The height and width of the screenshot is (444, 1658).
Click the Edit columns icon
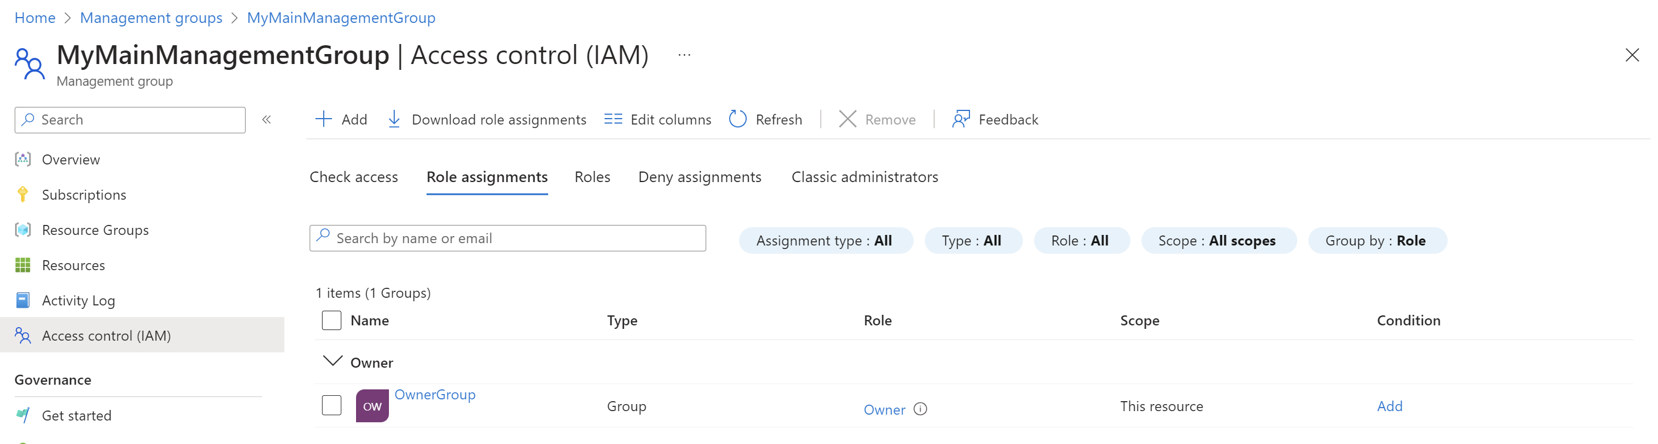point(613,119)
